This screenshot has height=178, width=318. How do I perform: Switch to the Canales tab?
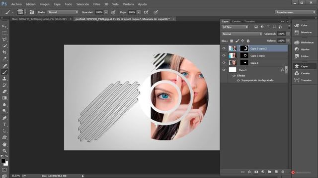(237, 21)
